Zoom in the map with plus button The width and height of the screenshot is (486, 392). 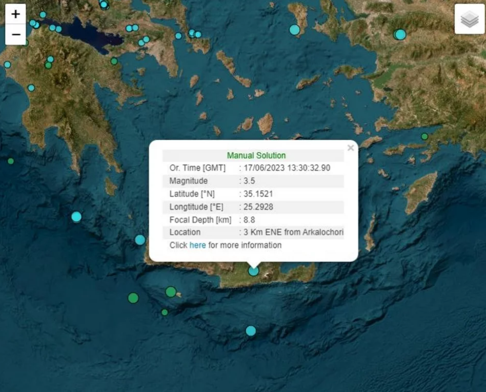tap(15, 14)
